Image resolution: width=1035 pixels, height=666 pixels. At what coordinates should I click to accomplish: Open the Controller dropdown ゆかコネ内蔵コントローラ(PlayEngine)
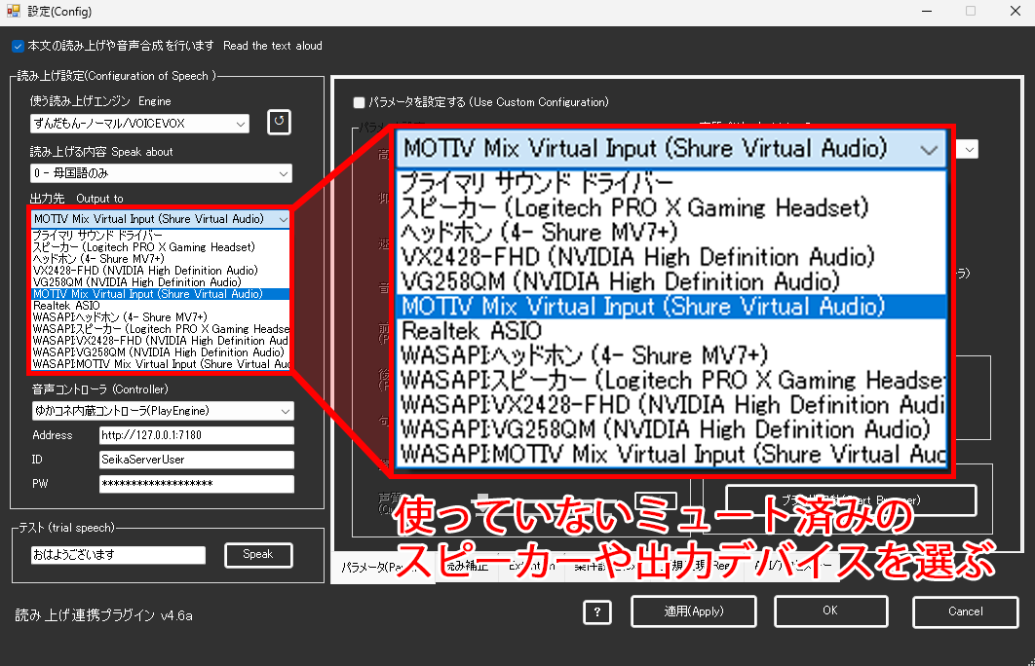click(x=163, y=411)
